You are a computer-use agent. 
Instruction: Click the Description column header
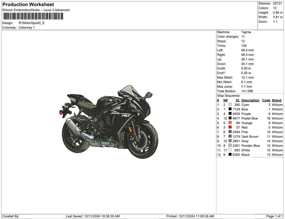point(250,100)
